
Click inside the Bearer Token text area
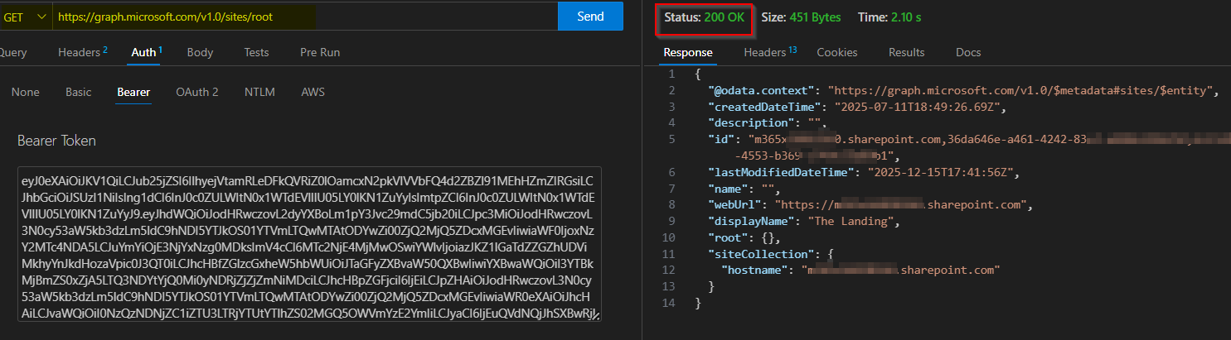click(309, 244)
